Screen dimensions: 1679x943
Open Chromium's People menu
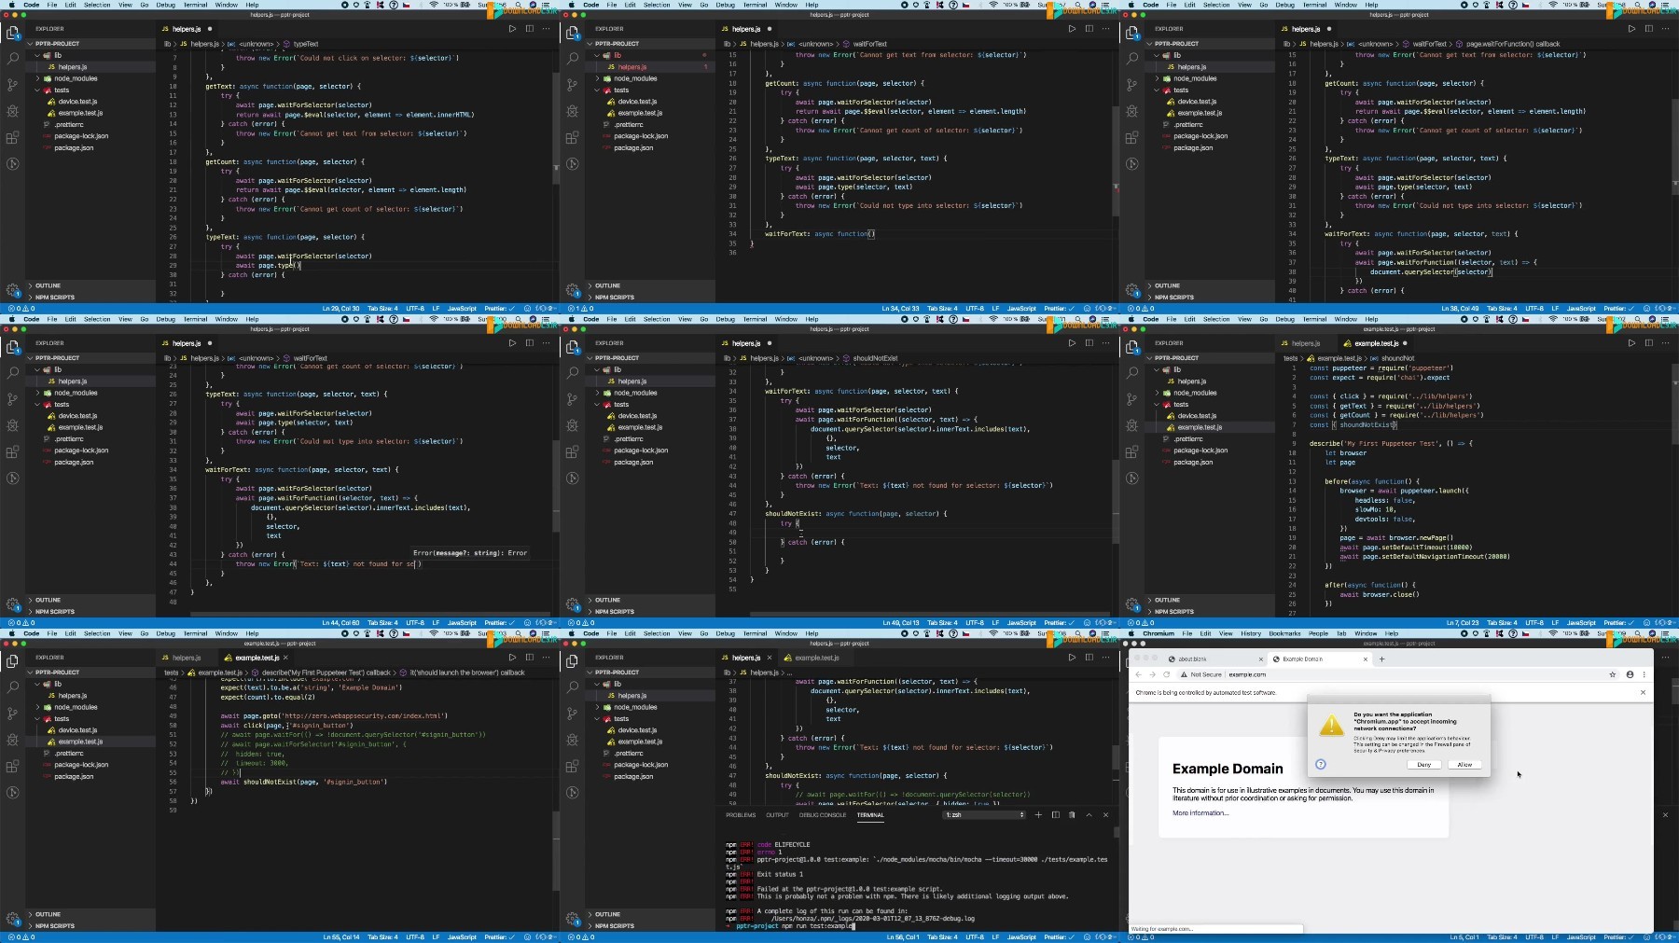point(1318,633)
